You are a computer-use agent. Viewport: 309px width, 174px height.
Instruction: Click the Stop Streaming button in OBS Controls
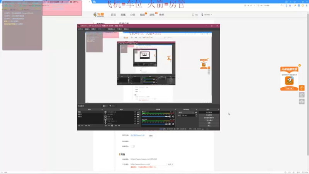[x=209, y=113]
